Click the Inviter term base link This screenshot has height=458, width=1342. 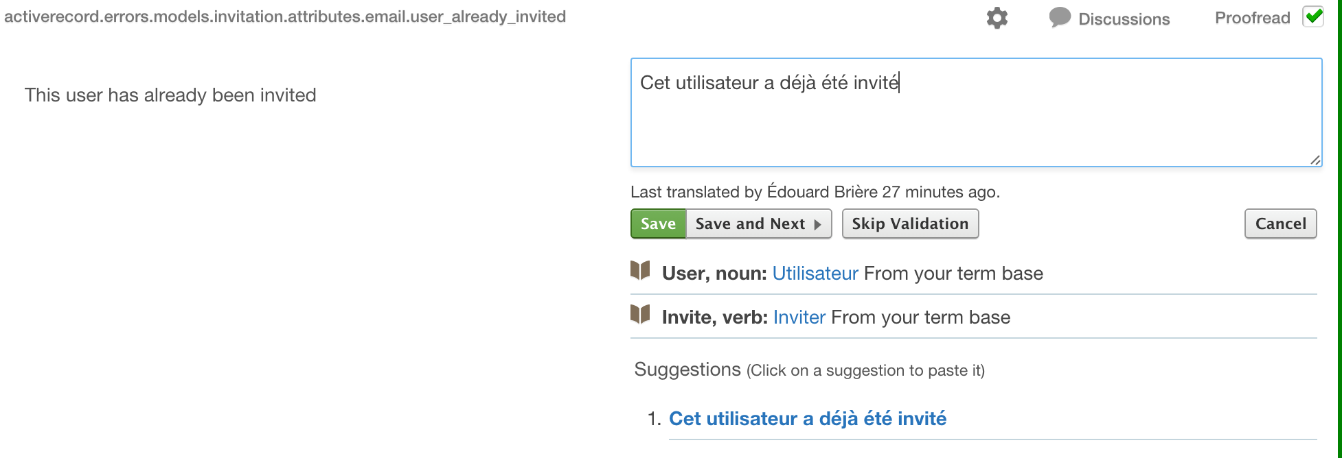[799, 317]
